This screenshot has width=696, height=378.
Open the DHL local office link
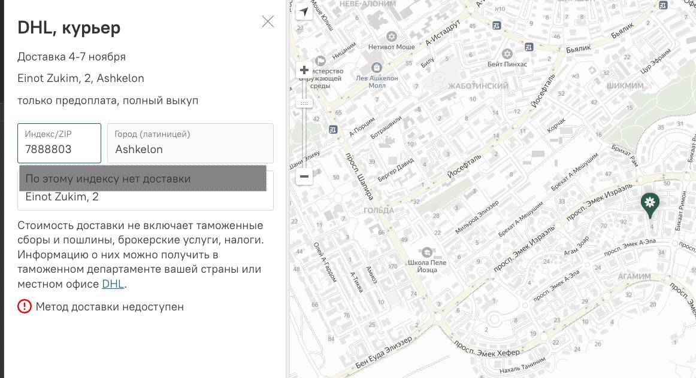tap(113, 284)
